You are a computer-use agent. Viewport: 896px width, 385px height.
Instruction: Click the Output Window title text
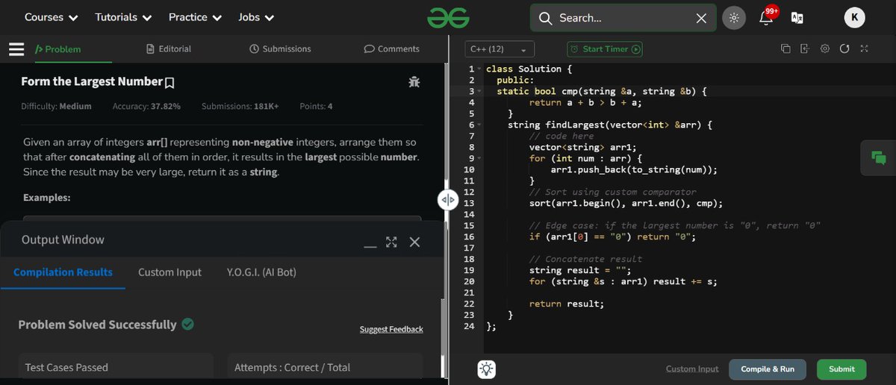pos(63,240)
